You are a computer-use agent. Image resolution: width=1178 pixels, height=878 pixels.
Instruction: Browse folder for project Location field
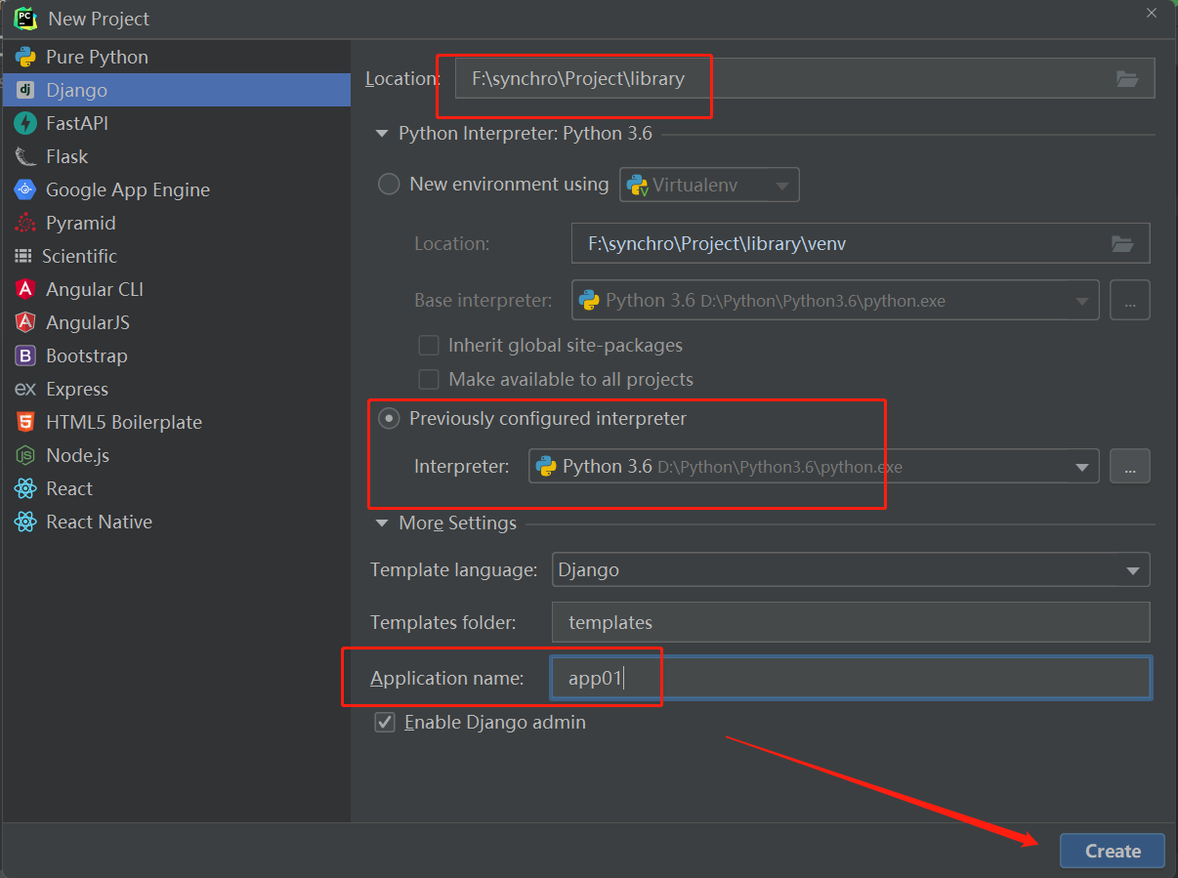tap(1127, 79)
